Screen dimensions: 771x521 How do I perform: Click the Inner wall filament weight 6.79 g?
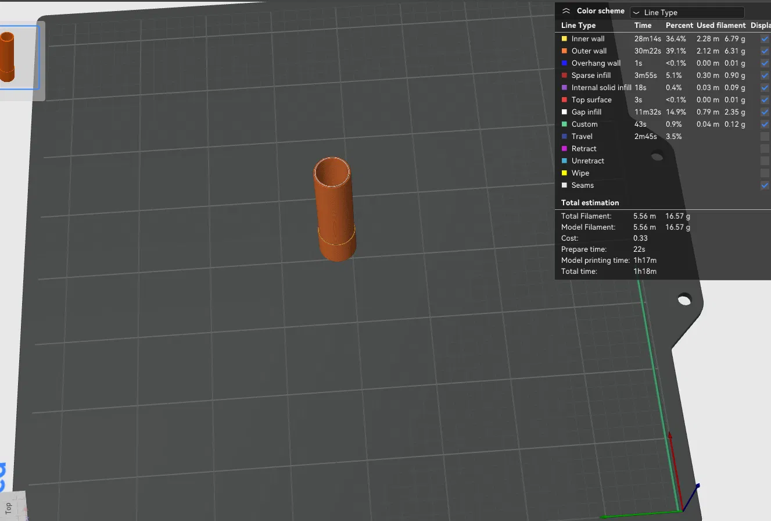(x=736, y=39)
